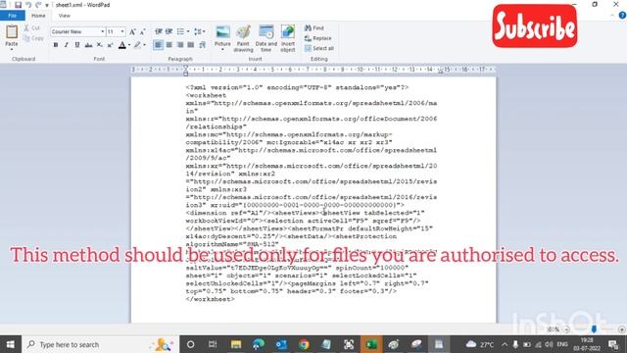Open Google Chrome from taskbar
627x353 pixels.
click(x=304, y=344)
